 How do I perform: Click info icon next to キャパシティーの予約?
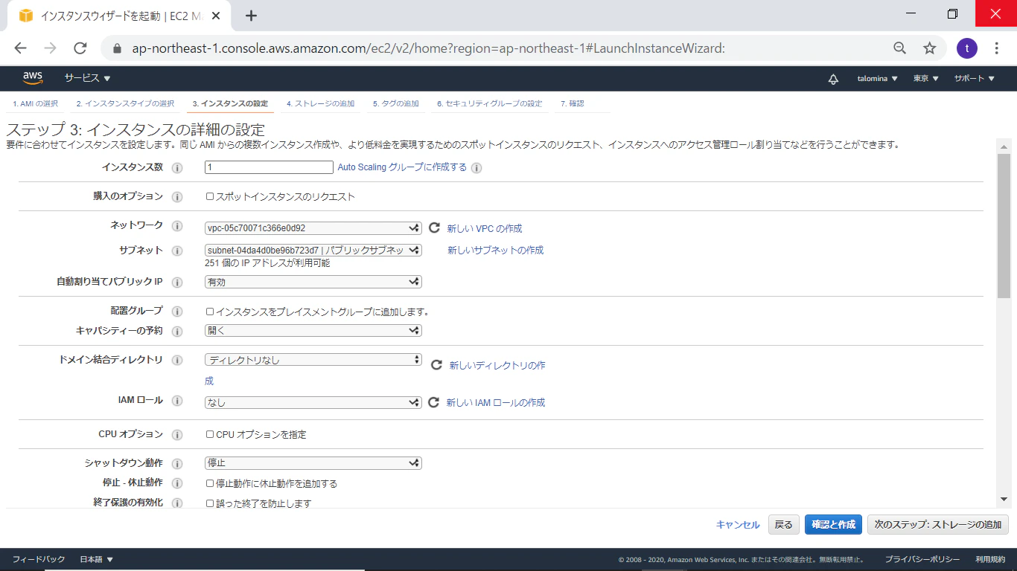(177, 331)
